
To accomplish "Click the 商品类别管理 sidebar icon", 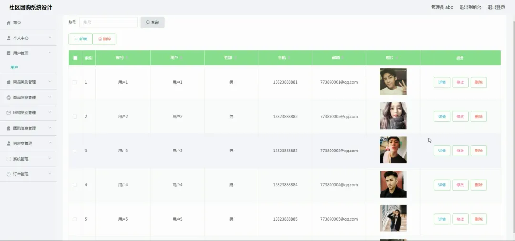I will coord(9,82).
